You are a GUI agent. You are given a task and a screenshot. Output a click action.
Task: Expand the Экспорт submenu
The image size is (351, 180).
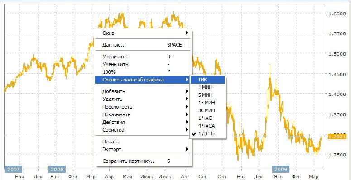[x=143, y=149]
